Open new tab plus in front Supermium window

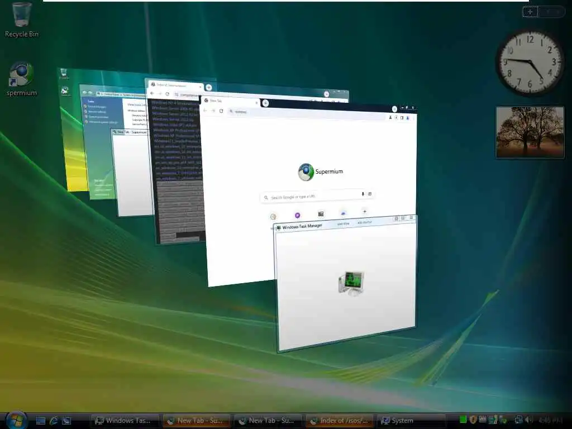point(265,103)
